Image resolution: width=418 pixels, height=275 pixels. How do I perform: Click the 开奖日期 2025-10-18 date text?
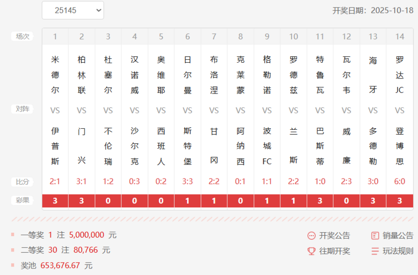click(373, 10)
